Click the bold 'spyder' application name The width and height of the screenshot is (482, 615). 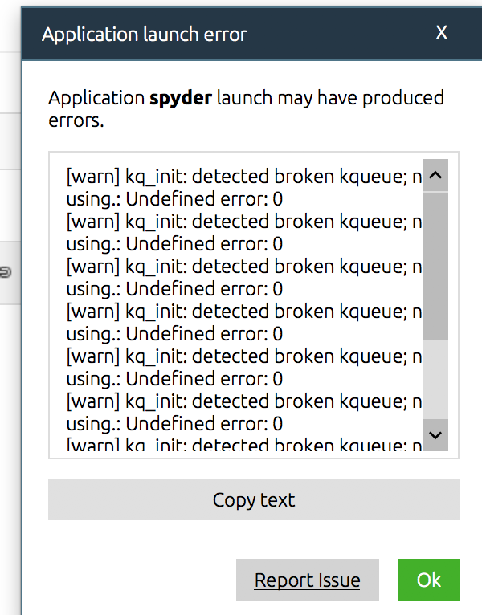click(x=181, y=99)
